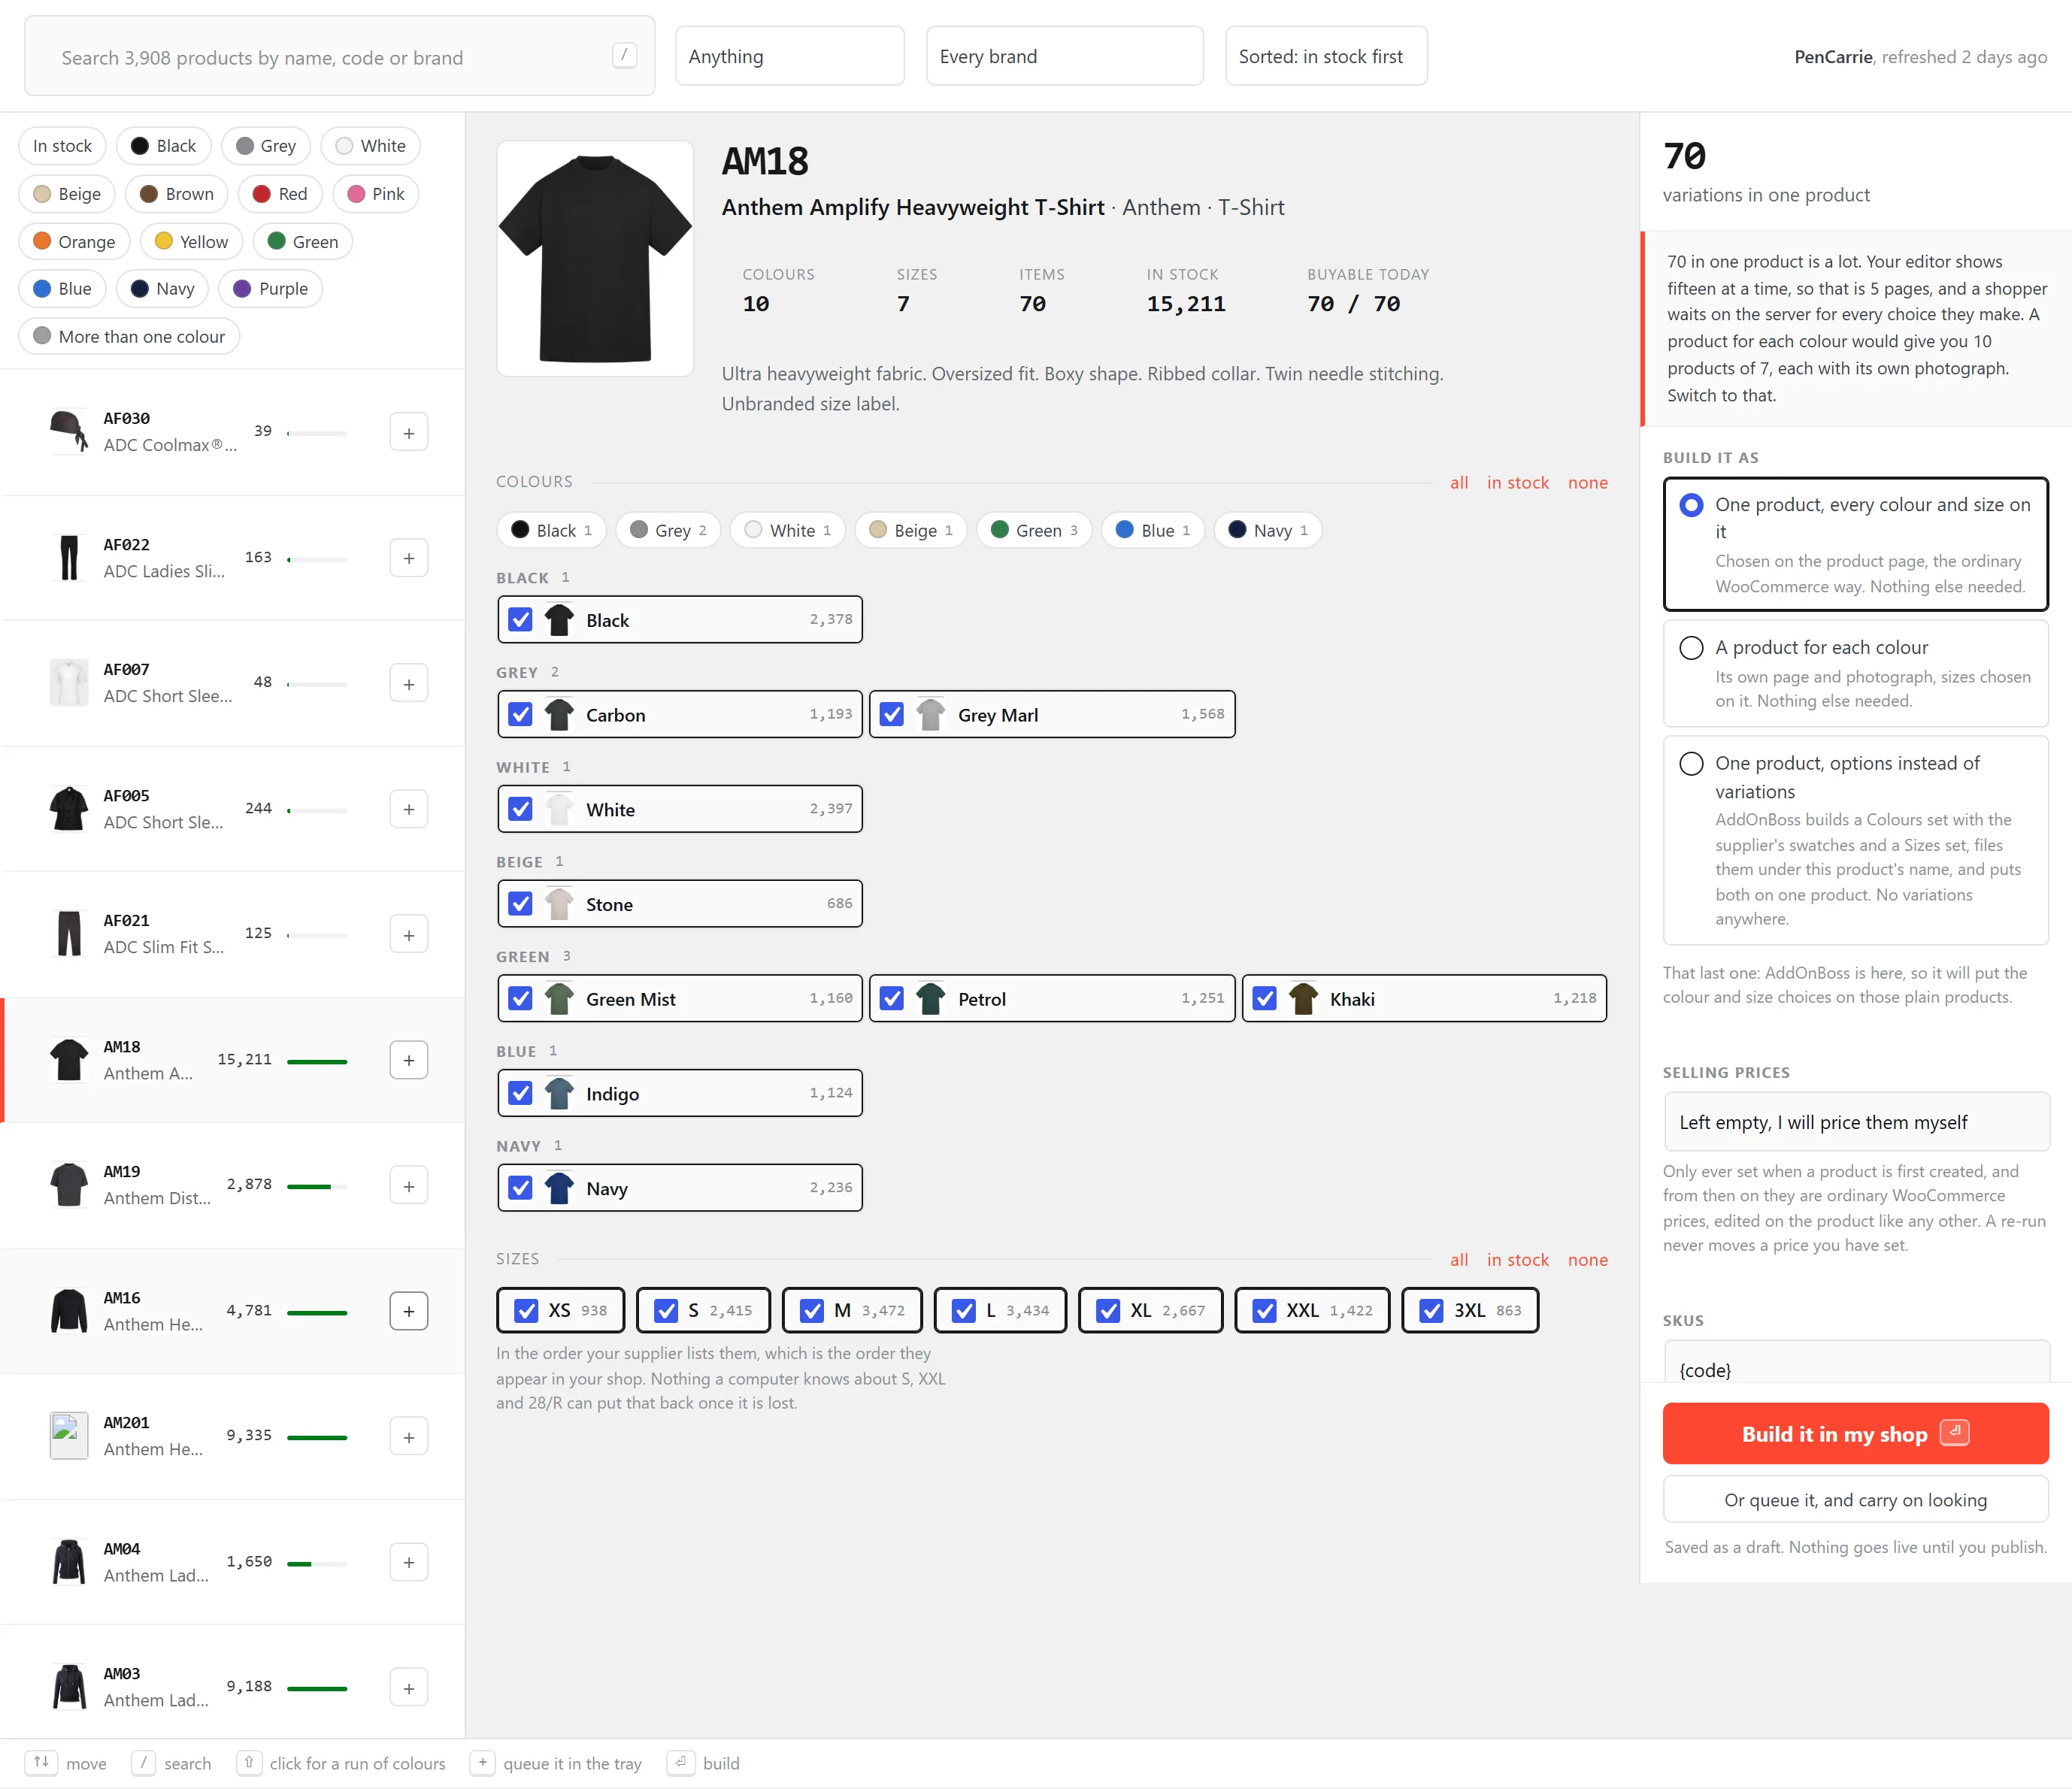
Task: Select all sizes link
Action: click(1459, 1260)
